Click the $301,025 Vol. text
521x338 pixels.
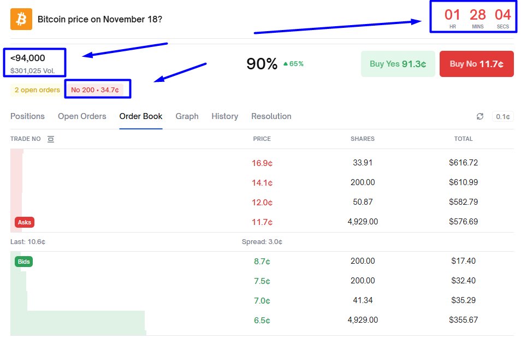click(x=33, y=70)
